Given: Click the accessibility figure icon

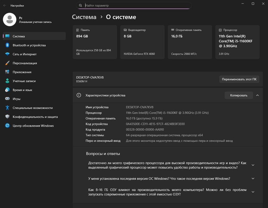Looking at the screenshot, I should (7, 108).
